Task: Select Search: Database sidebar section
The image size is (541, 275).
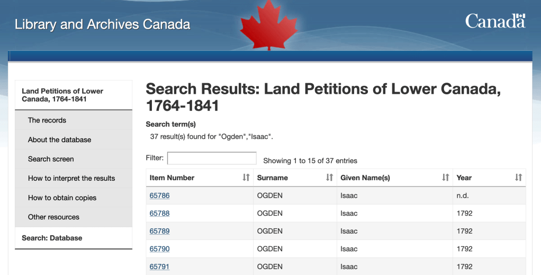Action: (x=52, y=238)
